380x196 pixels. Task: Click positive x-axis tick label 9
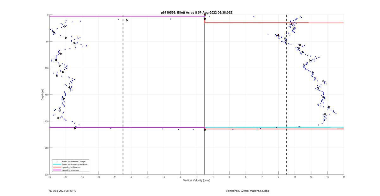pyautogui.click(x=278, y=177)
